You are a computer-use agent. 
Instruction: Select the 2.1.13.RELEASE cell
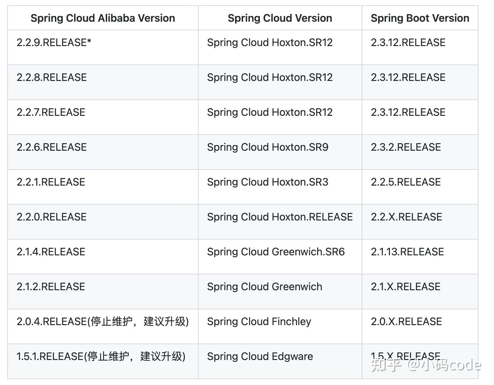tap(407, 252)
